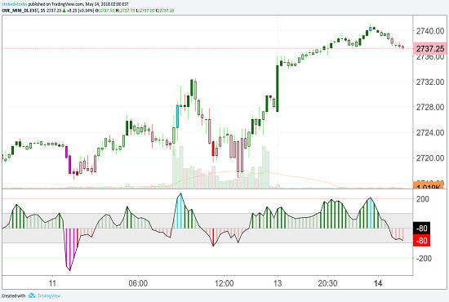Image resolution: width=449 pixels, height=302 pixels.
Task: Click the indicator axis label 200
Action: click(423, 199)
